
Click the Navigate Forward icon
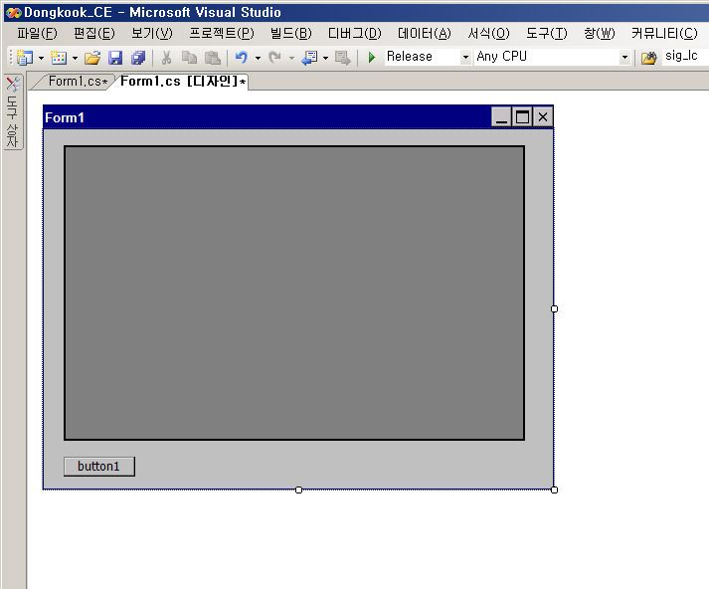[x=342, y=58]
